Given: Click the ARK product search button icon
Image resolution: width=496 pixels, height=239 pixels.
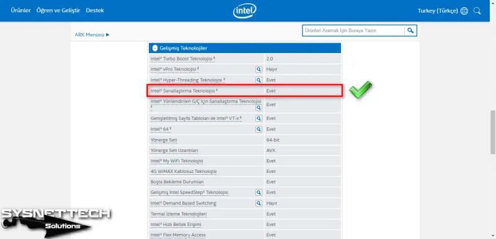Looking at the screenshot, I should point(410,30).
